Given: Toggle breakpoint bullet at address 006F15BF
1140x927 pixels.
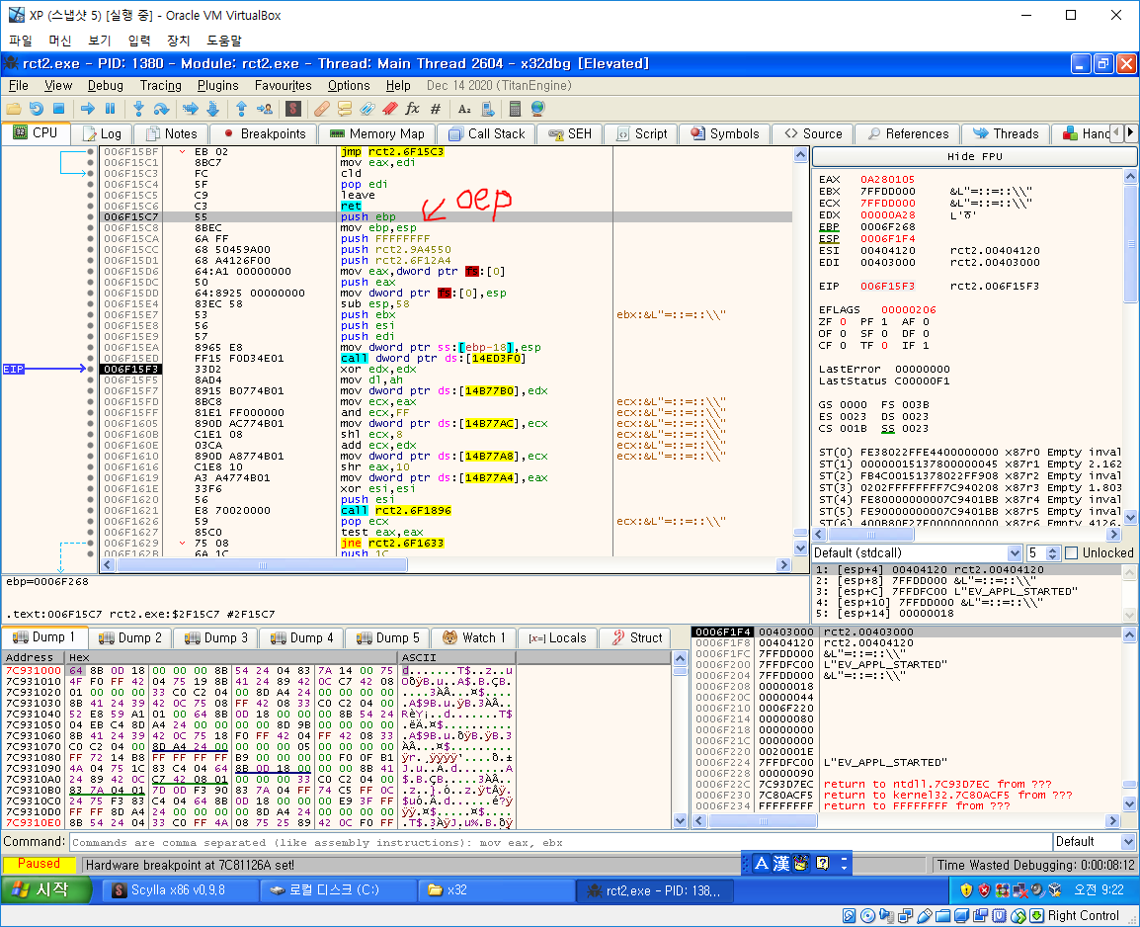Looking at the screenshot, I should pyautogui.click(x=90, y=152).
